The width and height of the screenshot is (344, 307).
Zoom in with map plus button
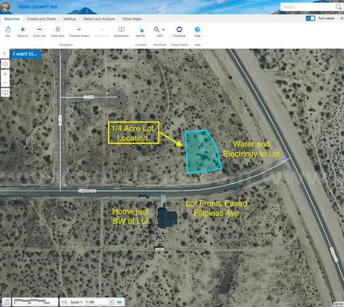tap(5, 74)
